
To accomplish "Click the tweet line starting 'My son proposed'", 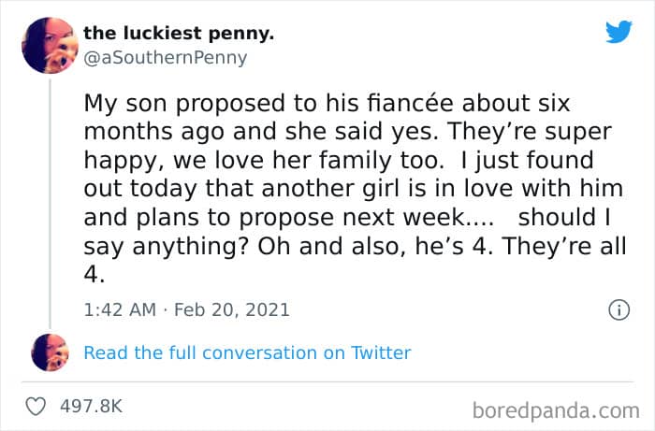I will (x=327, y=102).
